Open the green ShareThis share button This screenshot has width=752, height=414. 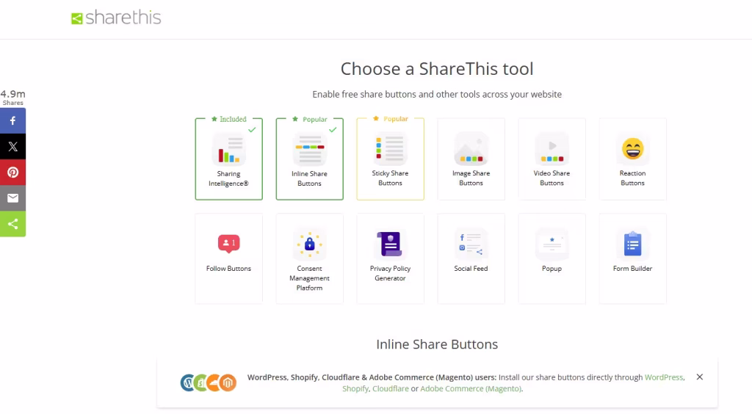point(12,224)
